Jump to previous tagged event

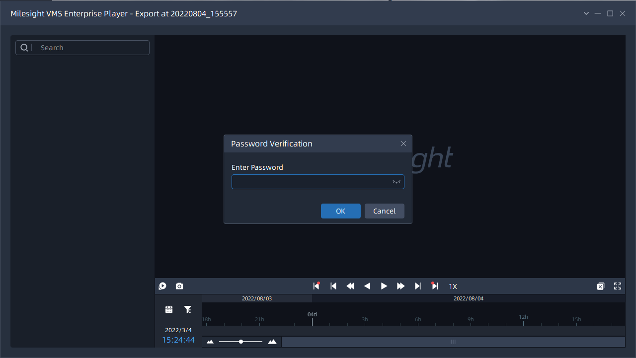[317, 286]
